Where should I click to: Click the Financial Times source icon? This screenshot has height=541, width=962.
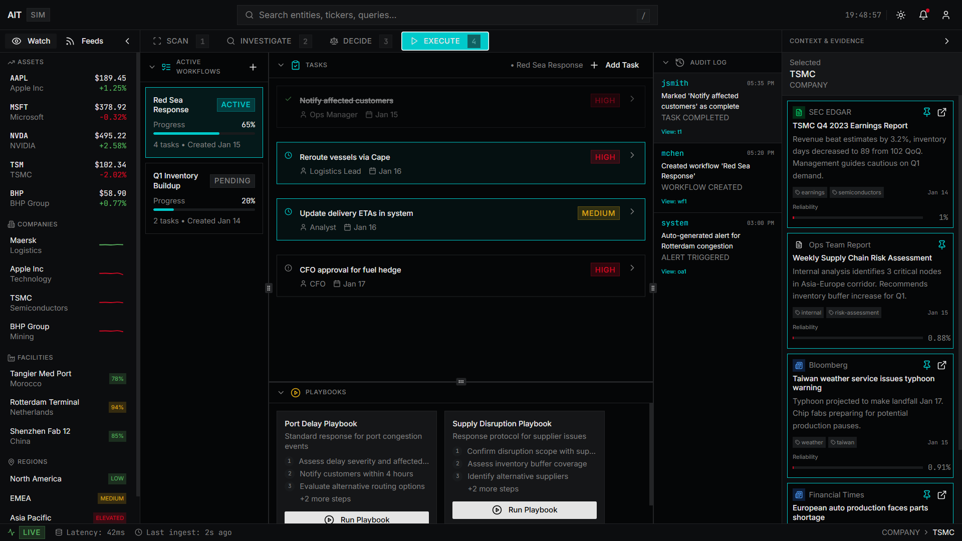click(x=799, y=495)
